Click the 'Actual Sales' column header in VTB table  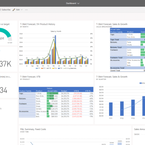click(53, 91)
